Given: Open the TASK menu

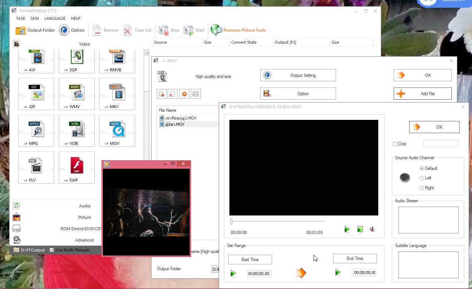Looking at the screenshot, I should (x=21, y=18).
